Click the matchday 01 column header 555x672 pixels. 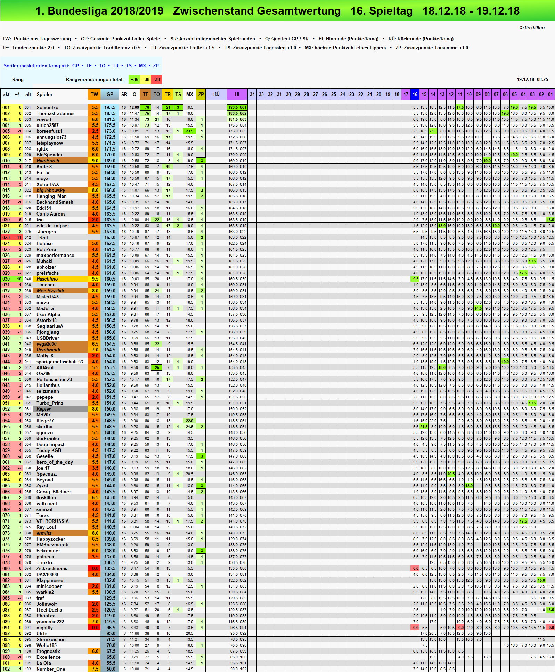[x=550, y=94]
